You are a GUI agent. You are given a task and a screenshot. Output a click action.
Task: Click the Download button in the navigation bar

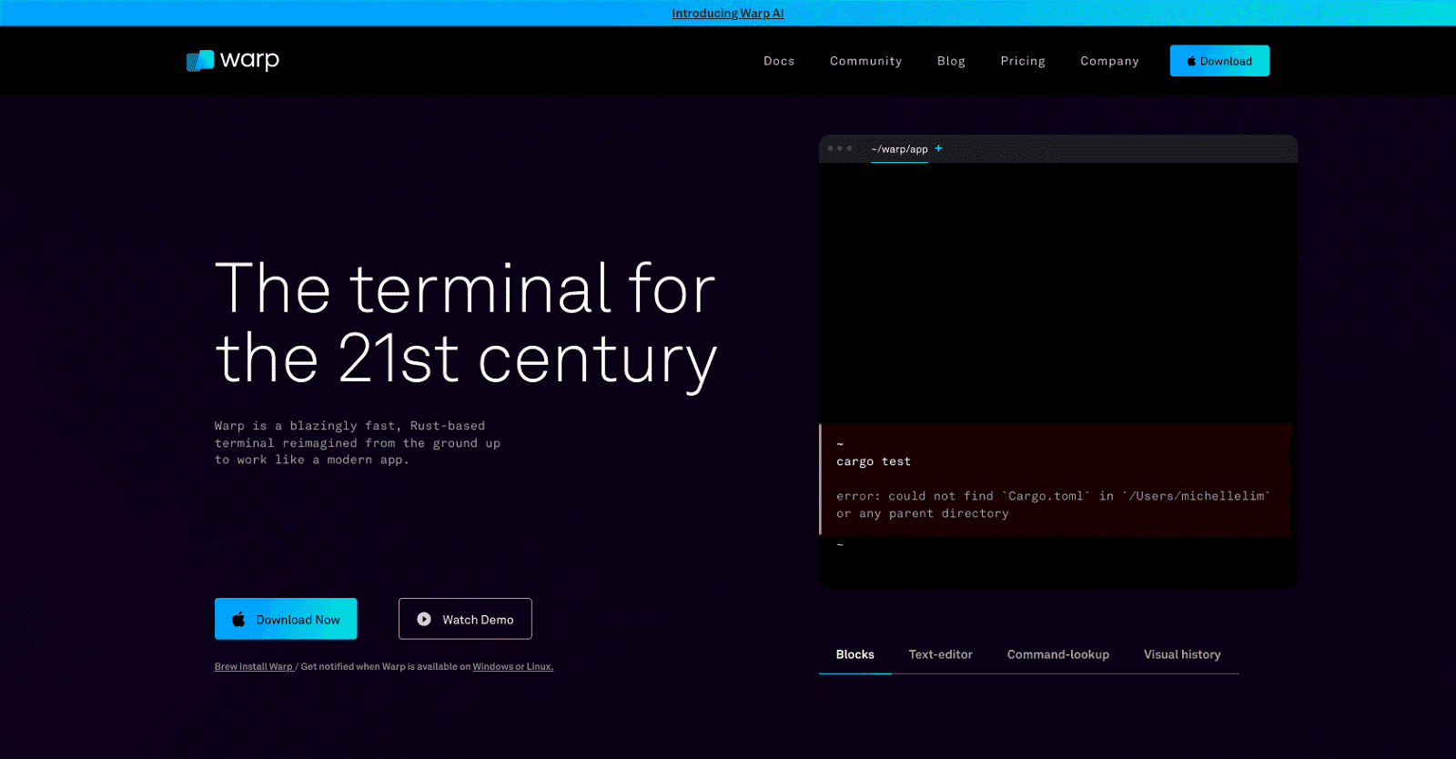[x=1218, y=61]
